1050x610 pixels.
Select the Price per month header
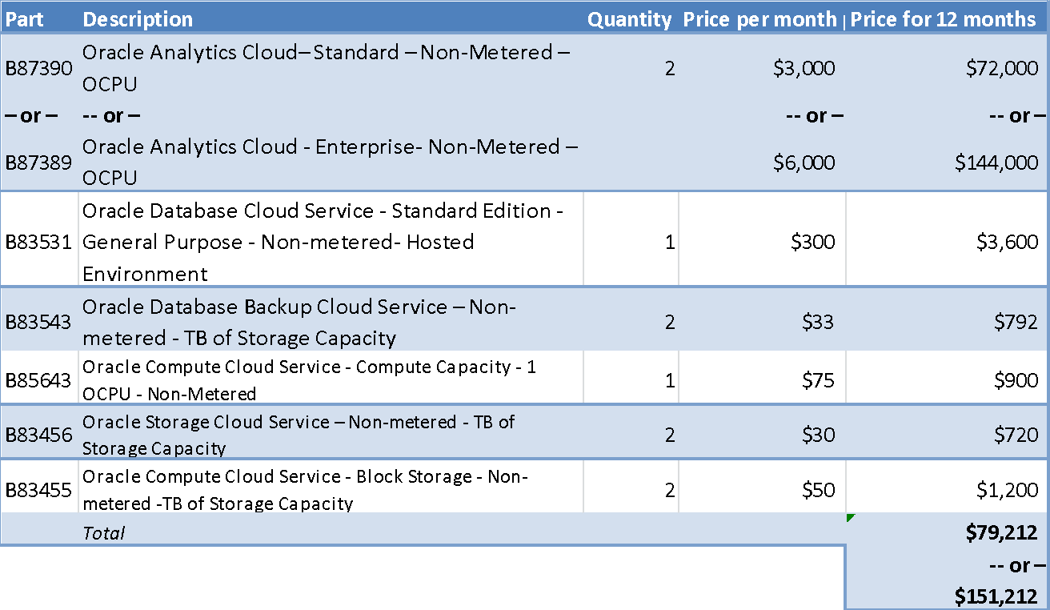760,19
